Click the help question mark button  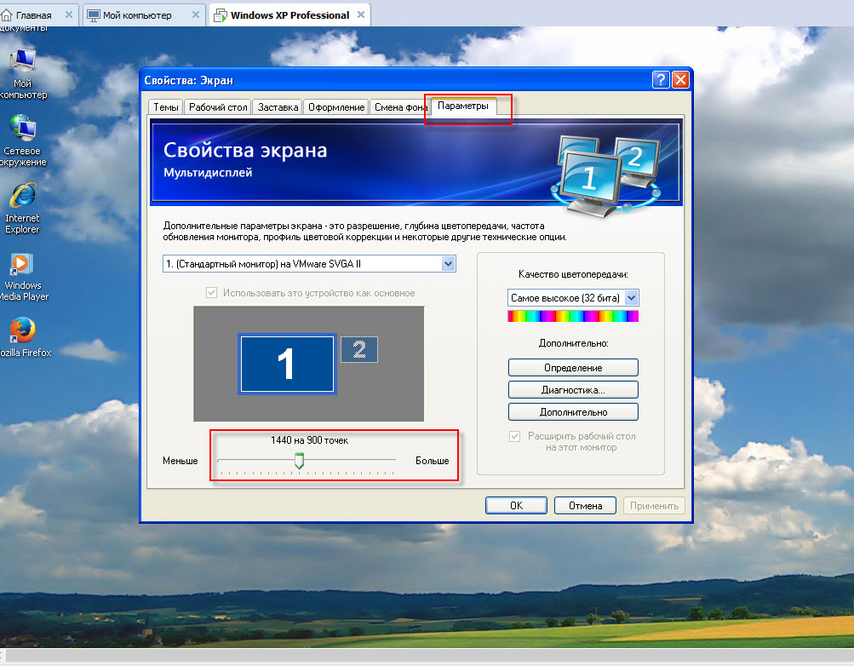[x=661, y=80]
